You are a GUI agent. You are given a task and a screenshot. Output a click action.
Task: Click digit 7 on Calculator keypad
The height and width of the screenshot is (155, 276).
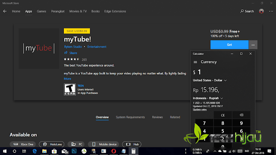click(x=204, y=123)
